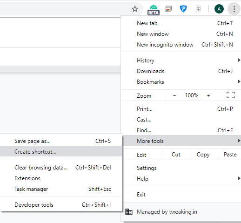Screen dimensions: 241x223
Task: Click the building icon beside Managed by
Action: tap(129, 212)
